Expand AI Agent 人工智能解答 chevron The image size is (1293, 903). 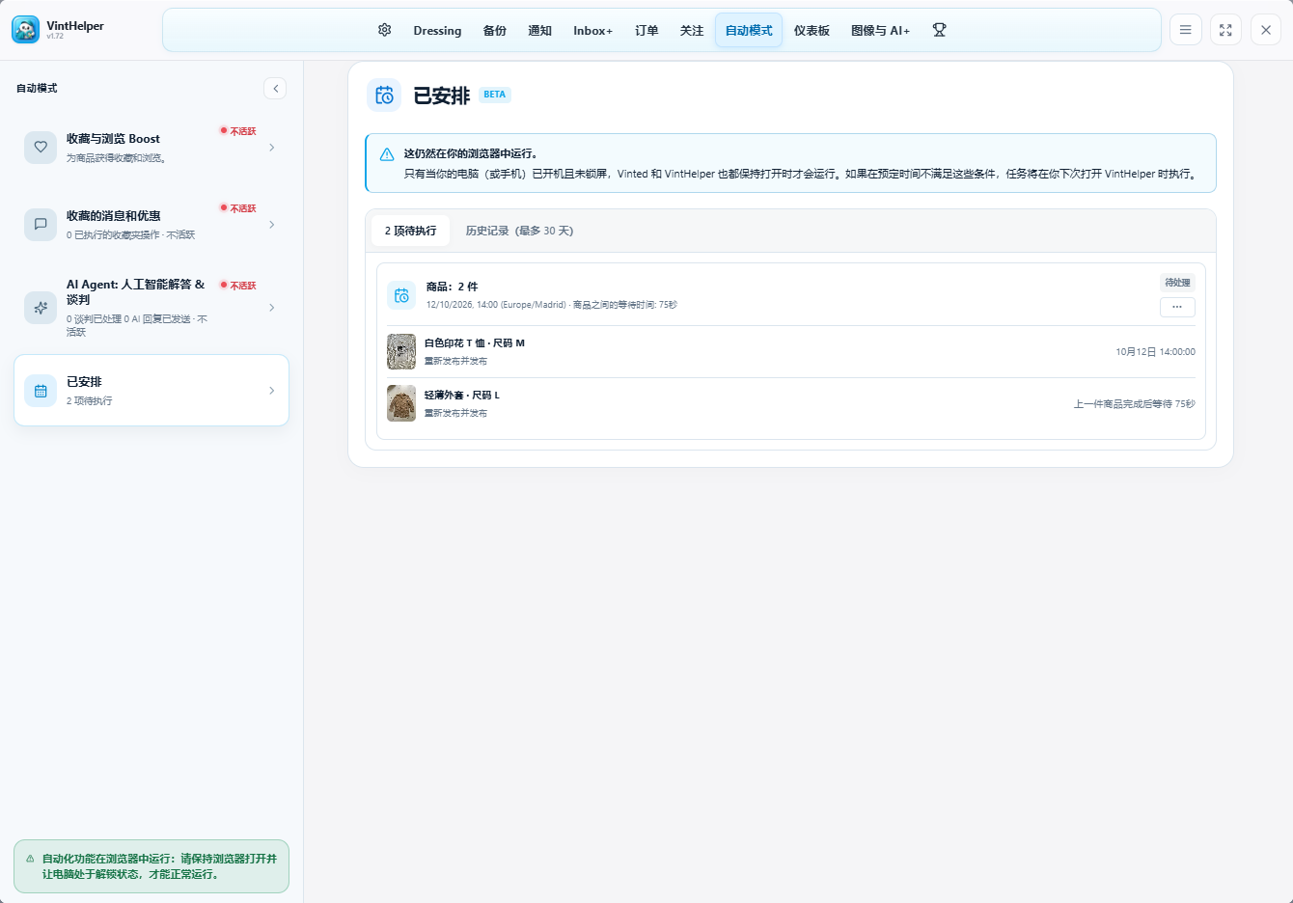click(272, 308)
